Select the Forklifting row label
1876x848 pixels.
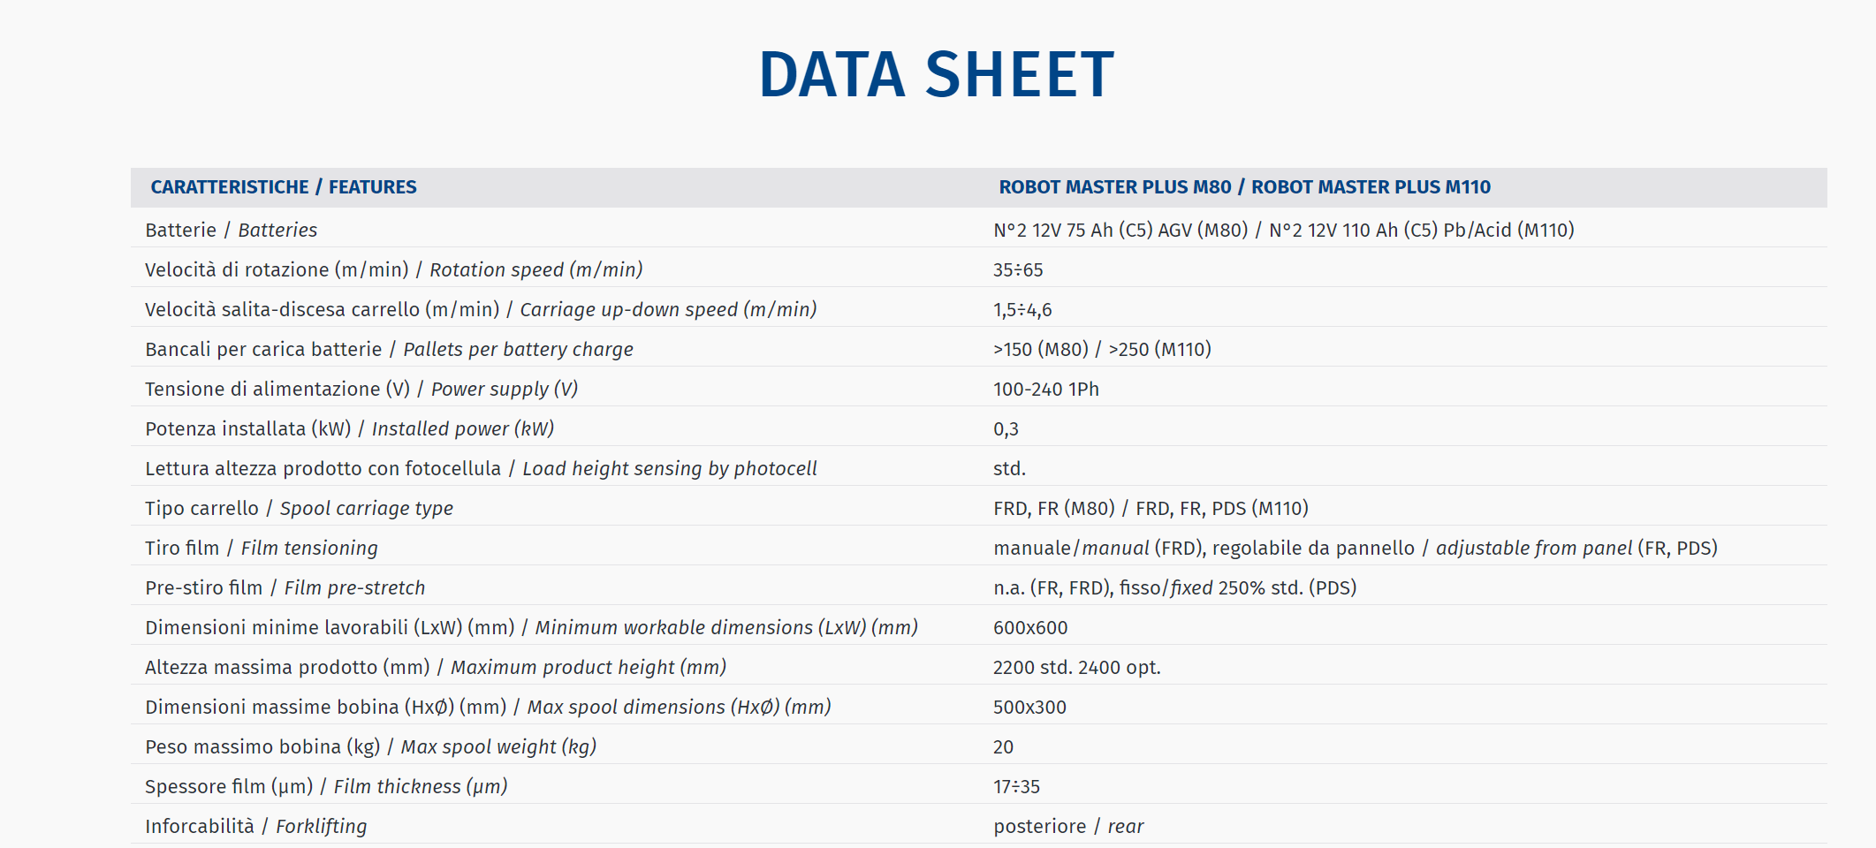pos(255,826)
